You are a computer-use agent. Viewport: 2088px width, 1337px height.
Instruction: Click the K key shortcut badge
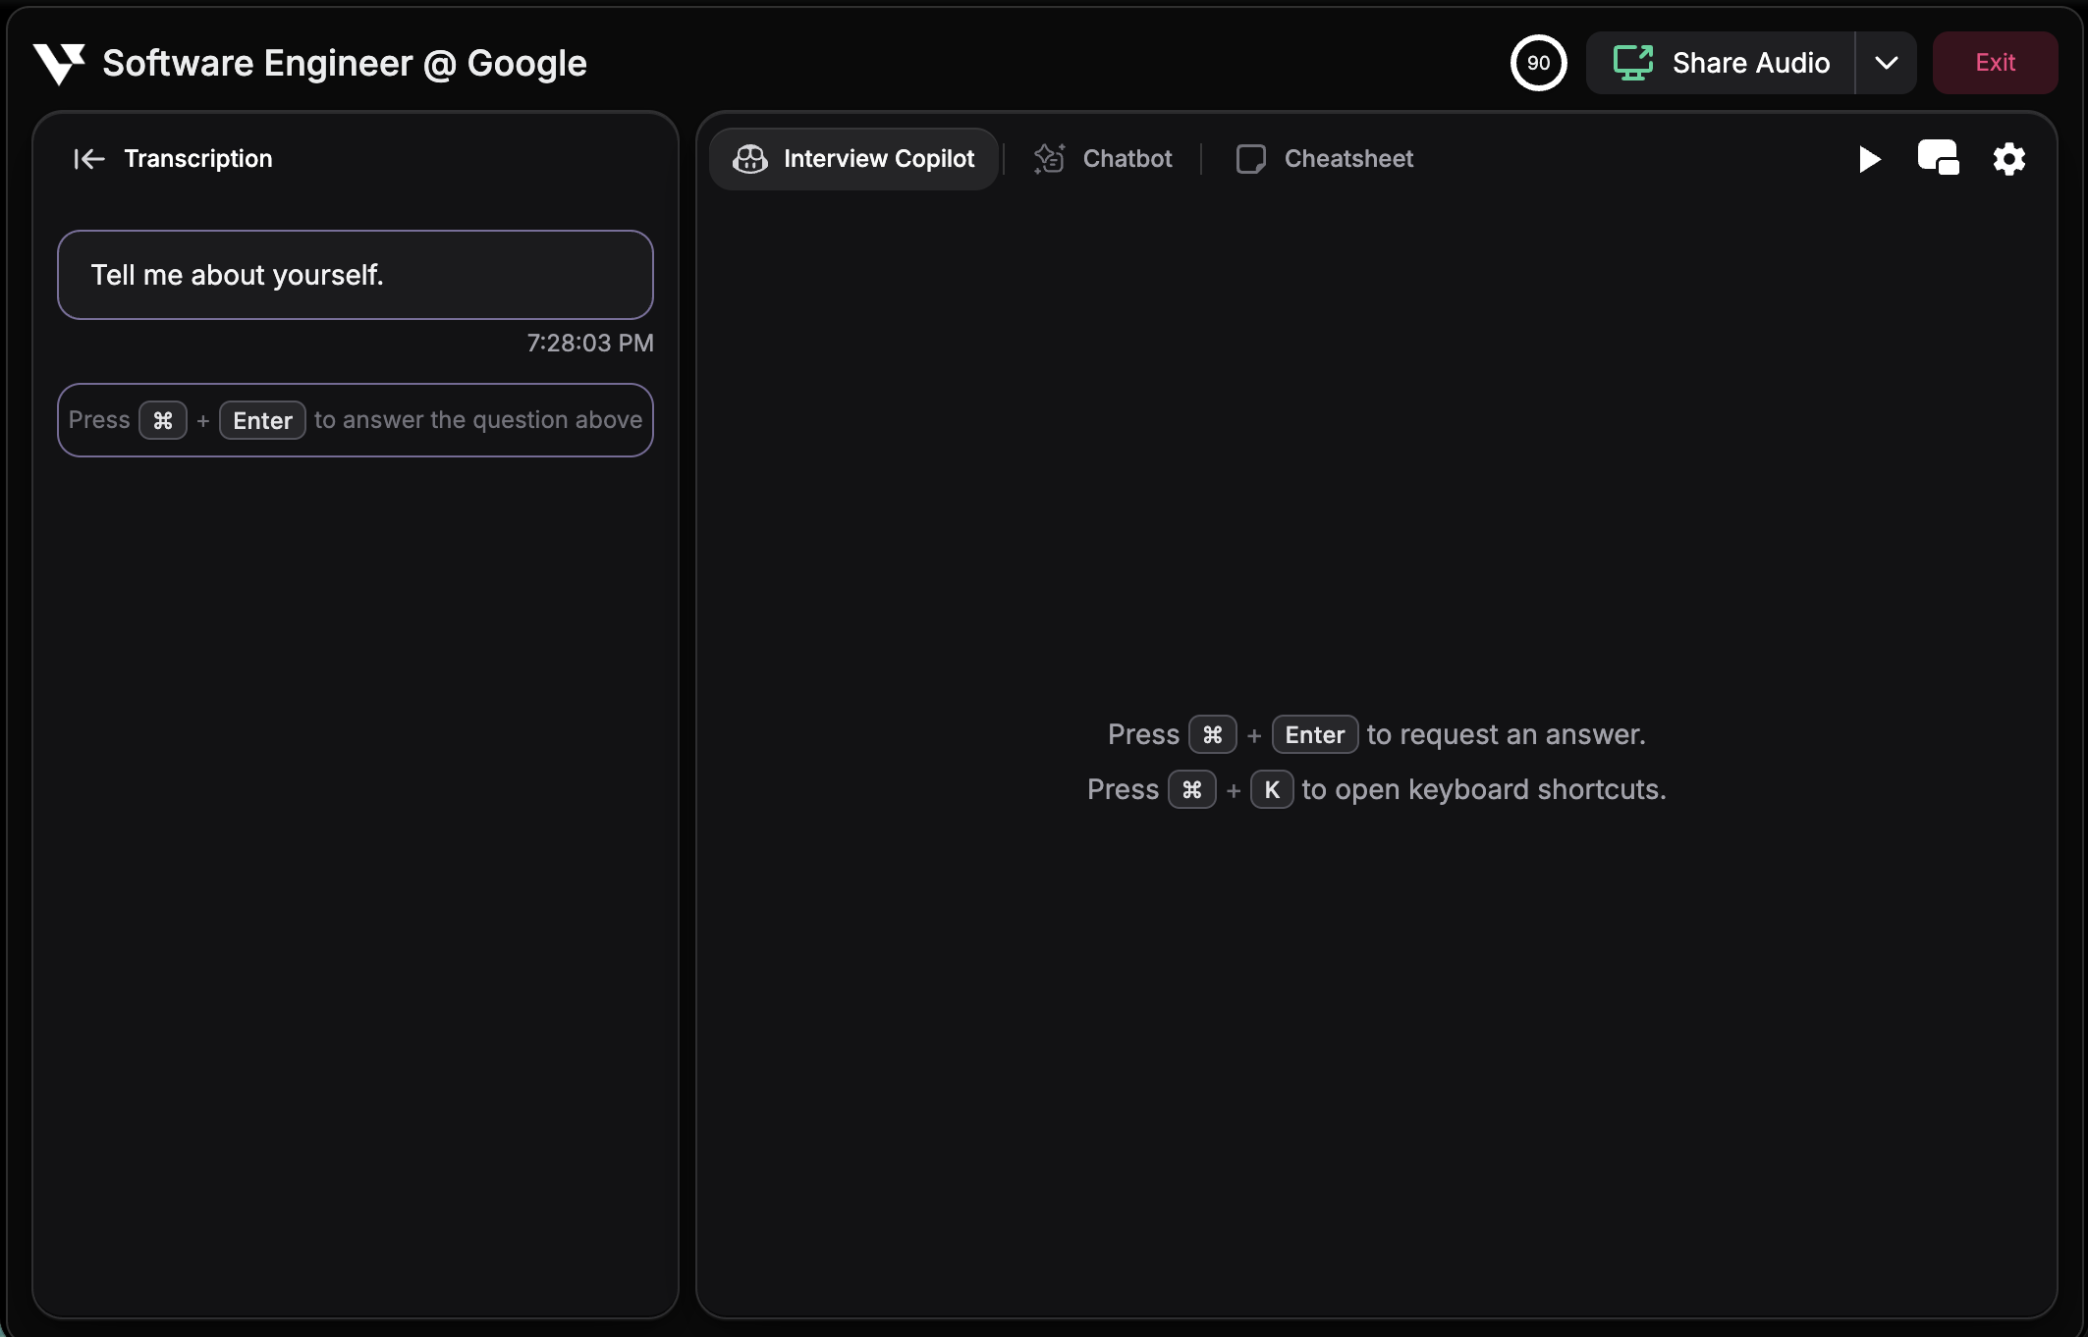point(1272,790)
